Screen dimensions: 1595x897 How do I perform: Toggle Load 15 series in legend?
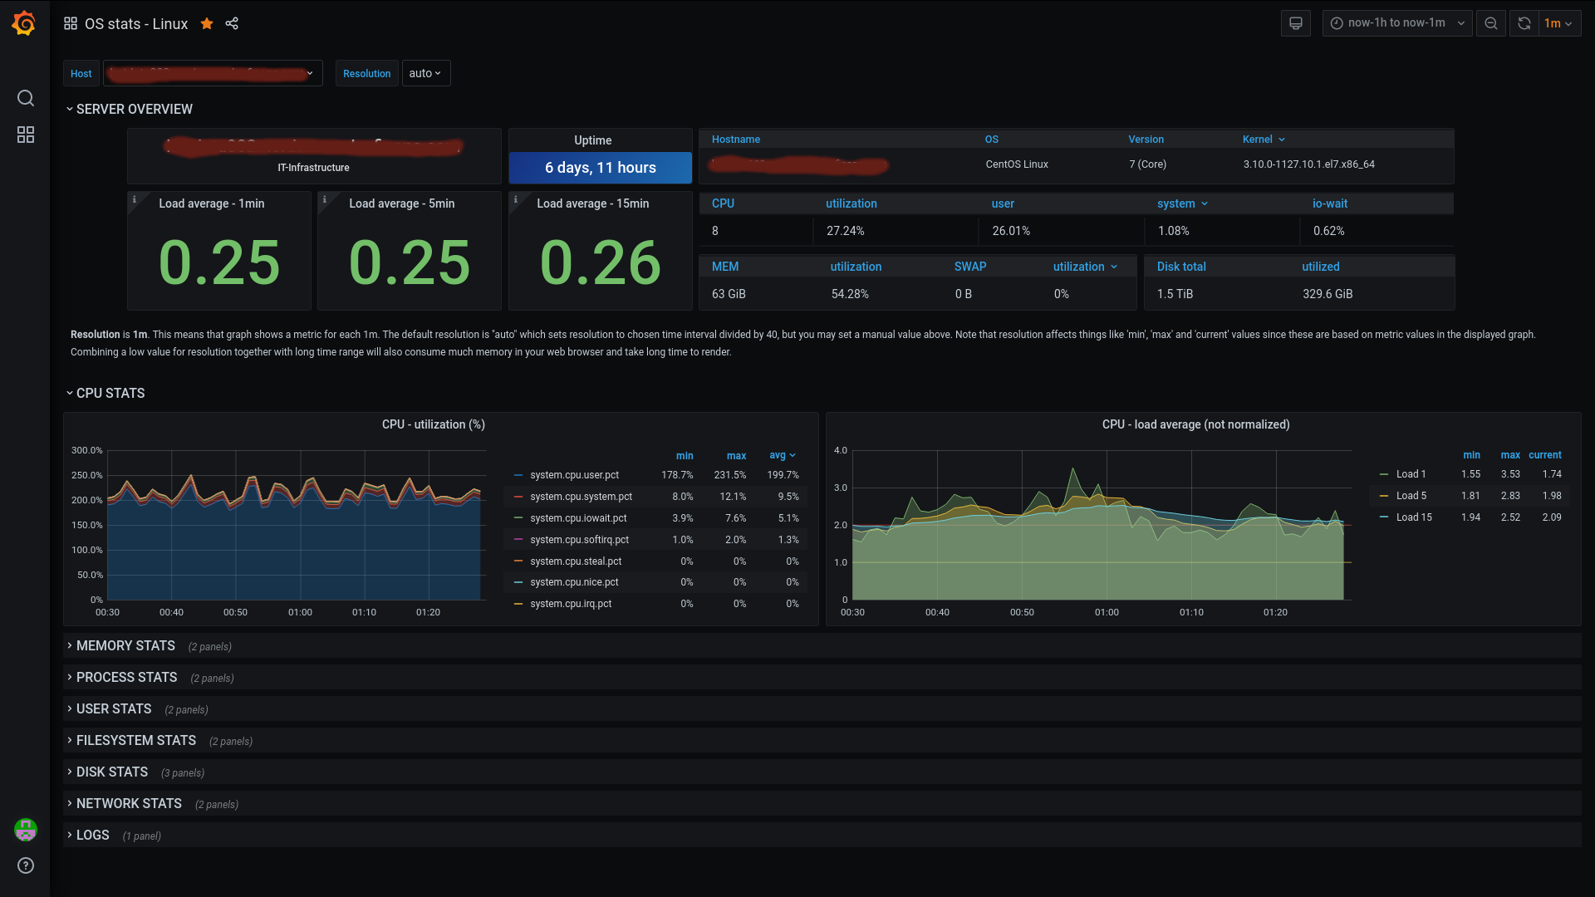(x=1413, y=517)
